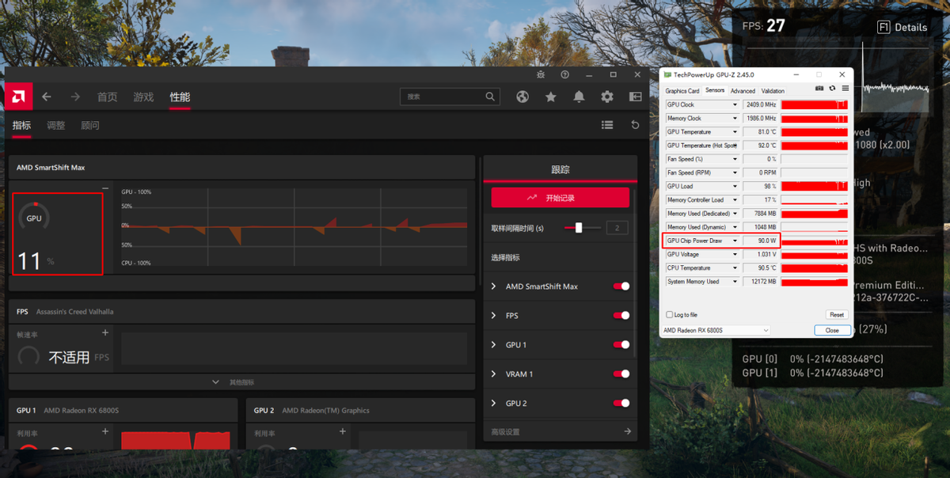The image size is (950, 478).
Task: Open the help question mark icon
Action: [x=564, y=74]
